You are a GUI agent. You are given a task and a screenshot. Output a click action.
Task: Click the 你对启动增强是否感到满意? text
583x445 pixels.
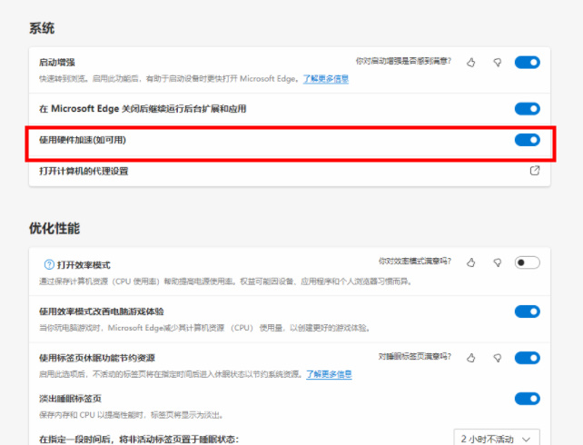pyautogui.click(x=403, y=61)
